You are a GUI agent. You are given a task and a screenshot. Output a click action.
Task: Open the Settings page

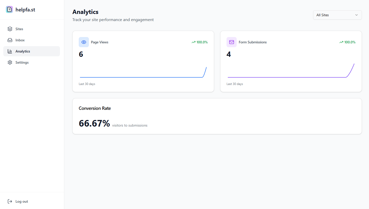click(31, 62)
